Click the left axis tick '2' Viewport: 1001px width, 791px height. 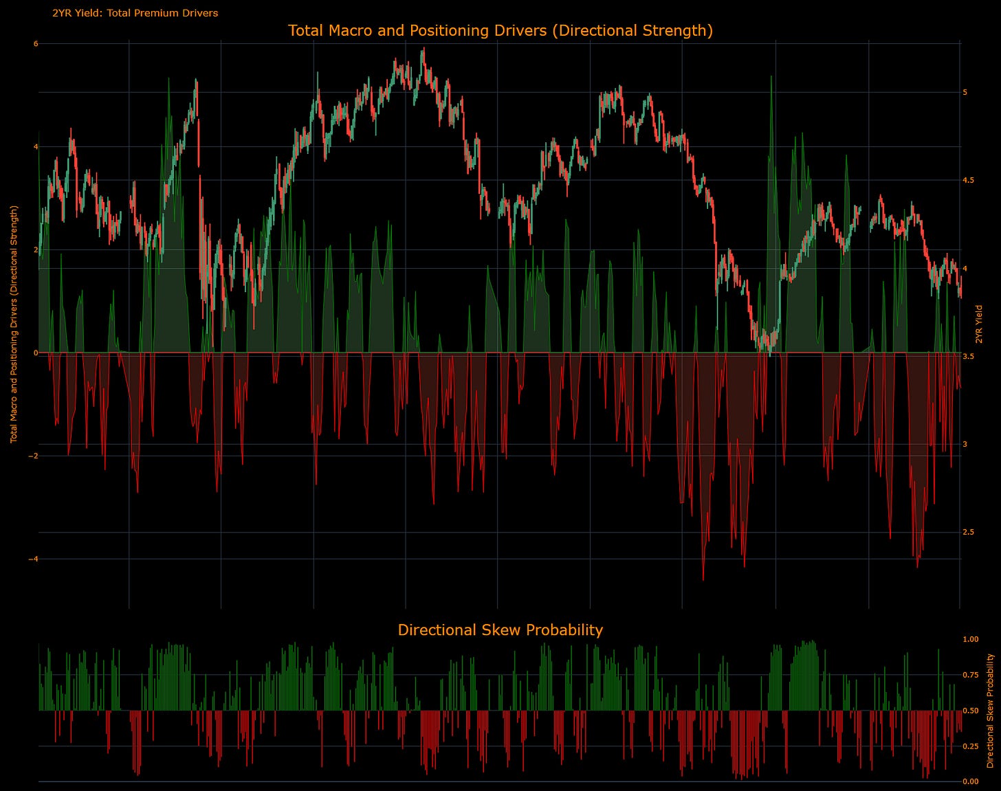click(x=36, y=250)
